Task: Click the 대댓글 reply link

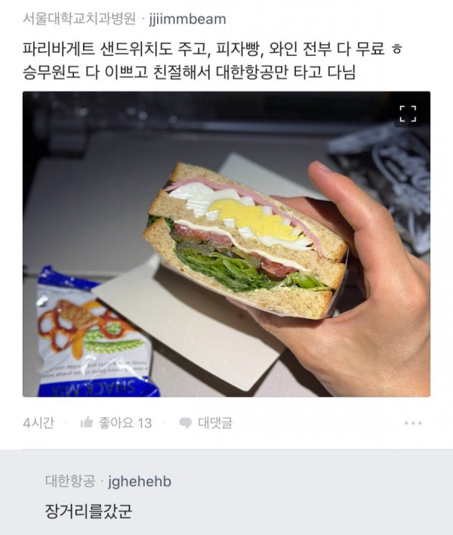Action: (x=215, y=423)
